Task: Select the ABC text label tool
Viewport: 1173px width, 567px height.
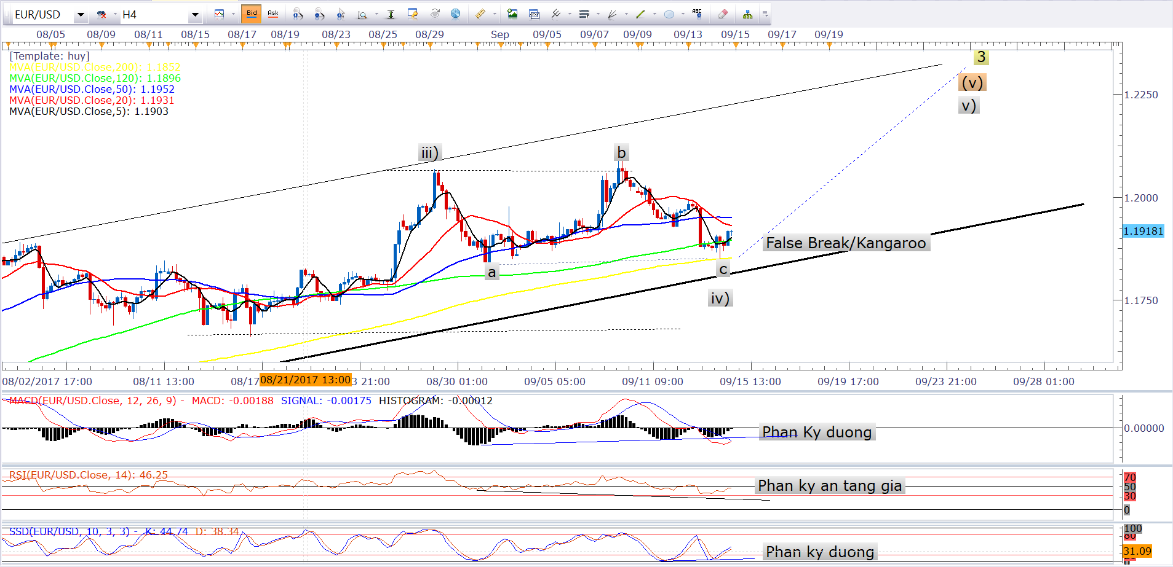Action: 697,14
